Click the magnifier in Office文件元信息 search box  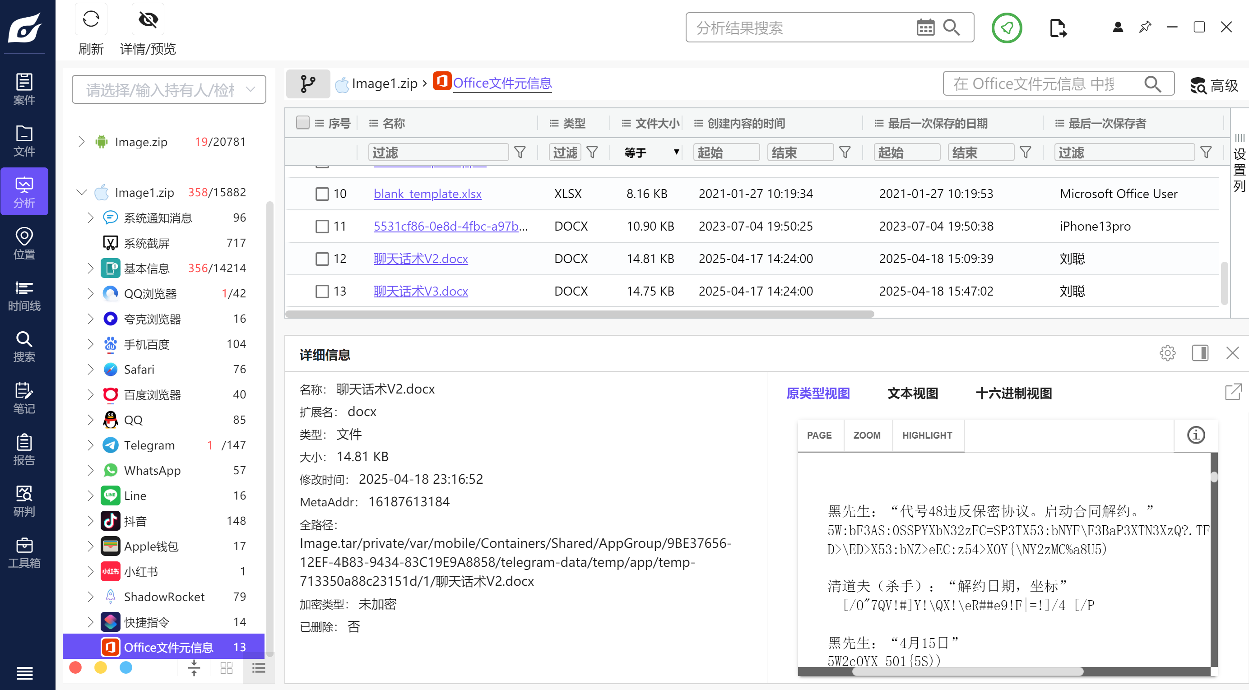1152,84
